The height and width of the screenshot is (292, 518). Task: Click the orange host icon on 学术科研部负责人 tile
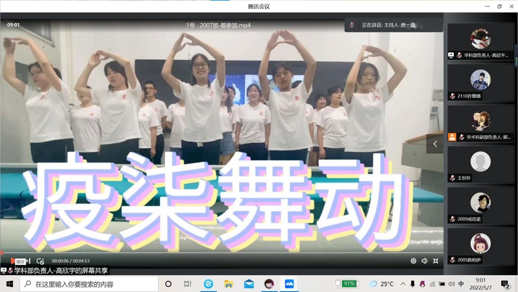coord(452,137)
